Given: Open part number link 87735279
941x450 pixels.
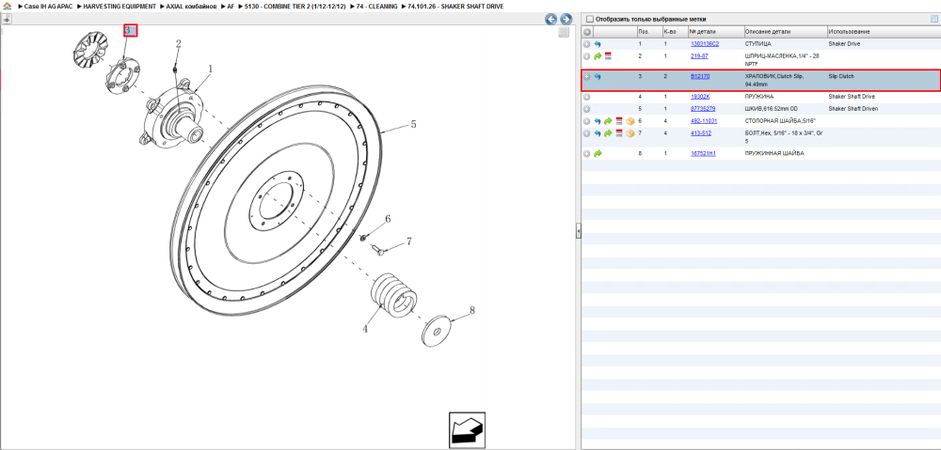Looking at the screenshot, I should point(703,109).
